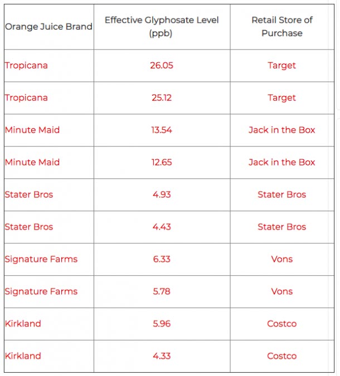Click the 6.33 Signature Farms value
Screen dimensions: 340x376
point(162,259)
